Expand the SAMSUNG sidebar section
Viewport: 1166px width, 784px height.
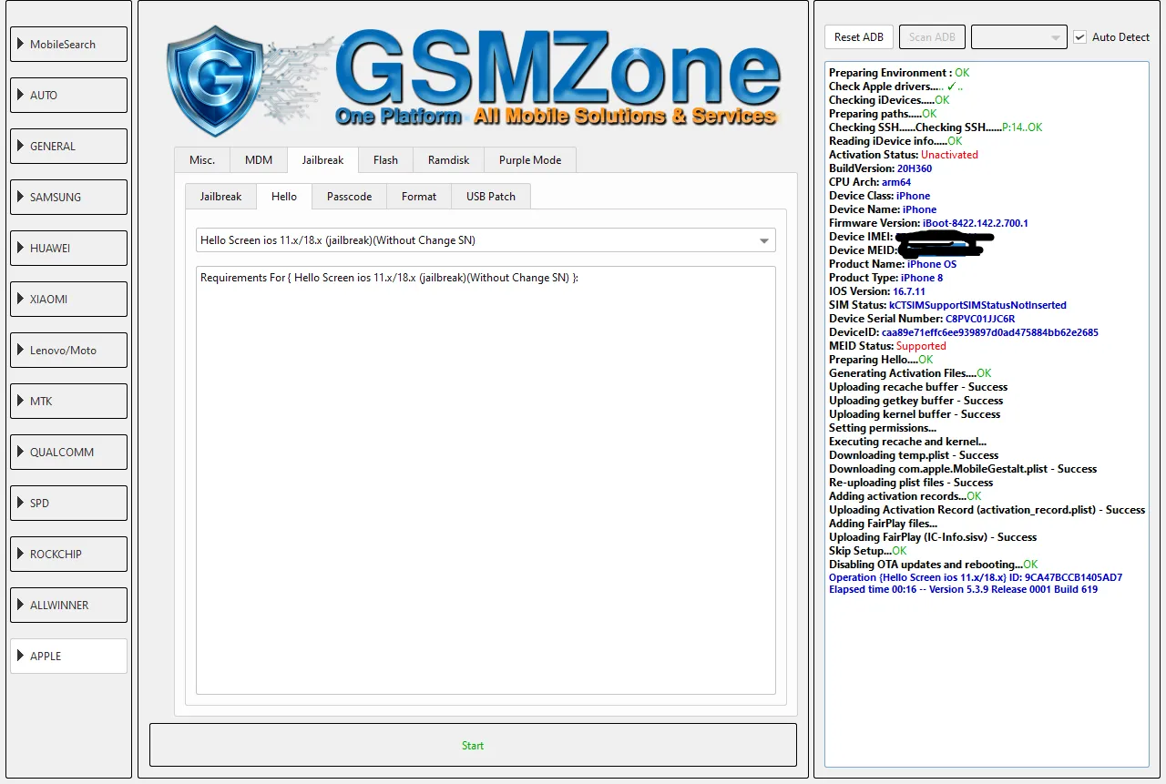coord(68,198)
